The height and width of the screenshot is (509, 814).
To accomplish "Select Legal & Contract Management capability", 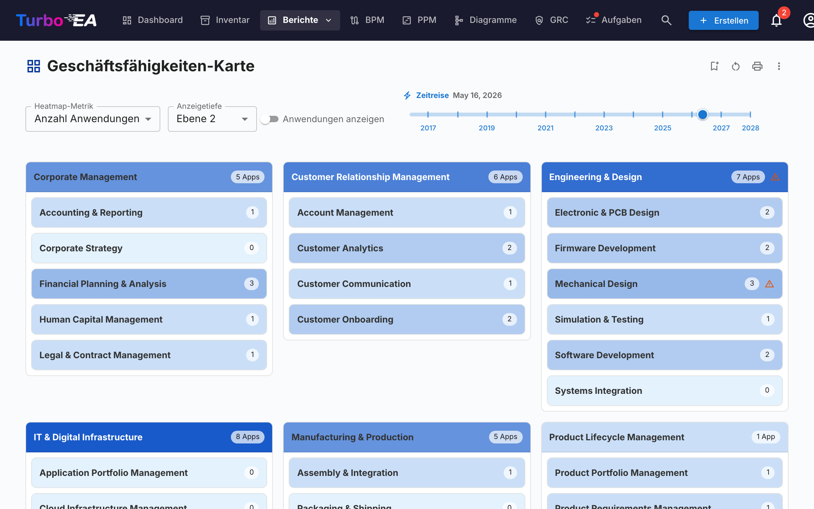I will pos(149,355).
